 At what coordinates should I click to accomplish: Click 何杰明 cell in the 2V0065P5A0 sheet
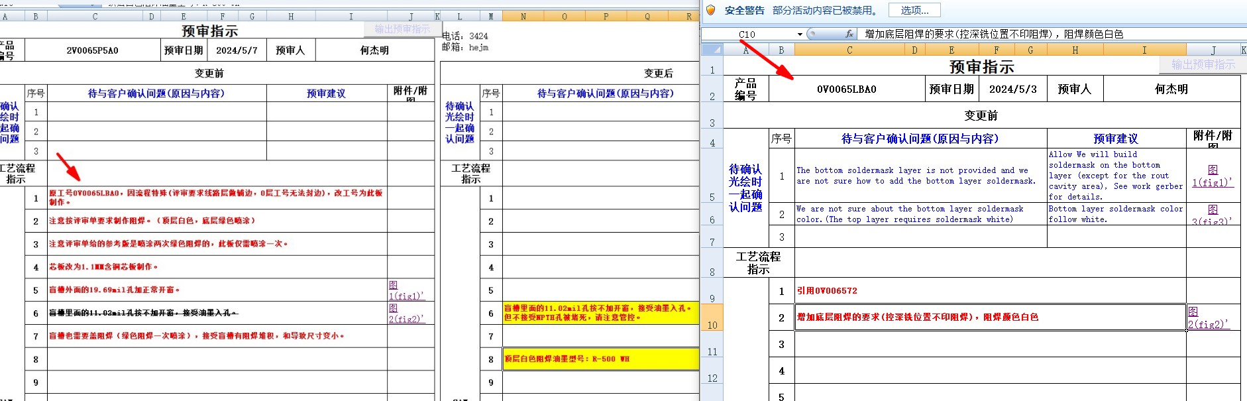point(374,50)
